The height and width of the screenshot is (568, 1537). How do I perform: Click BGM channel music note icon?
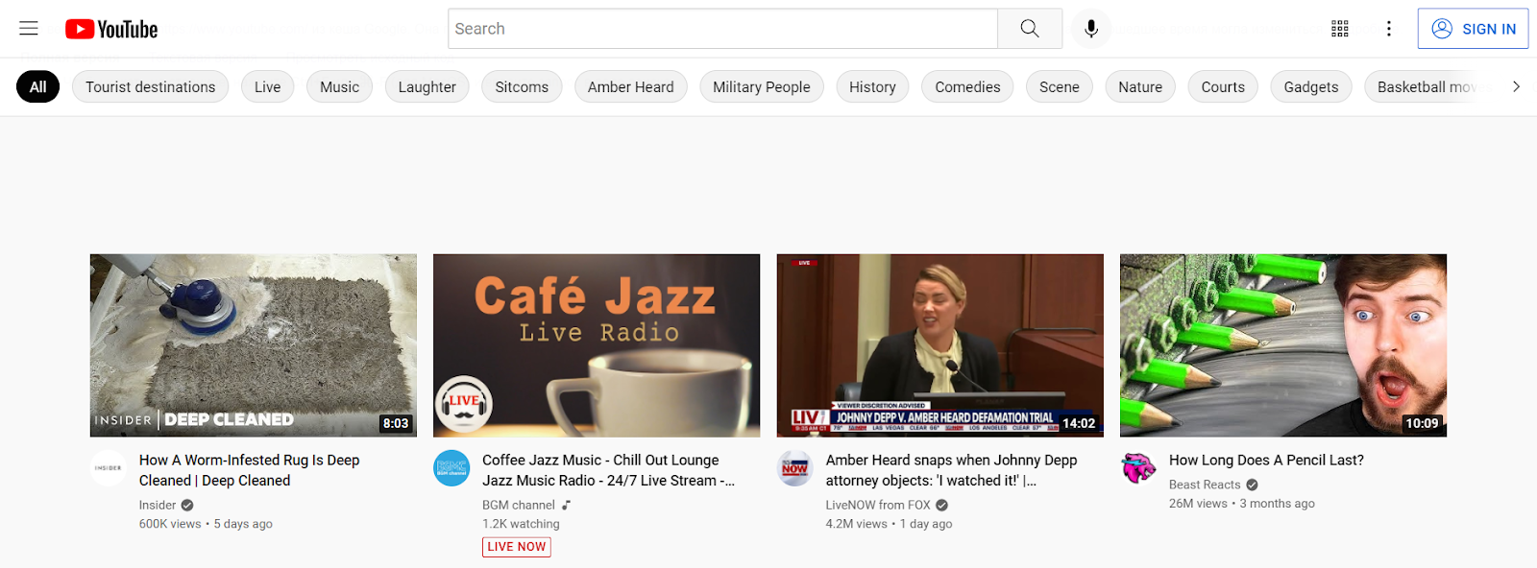(x=566, y=505)
